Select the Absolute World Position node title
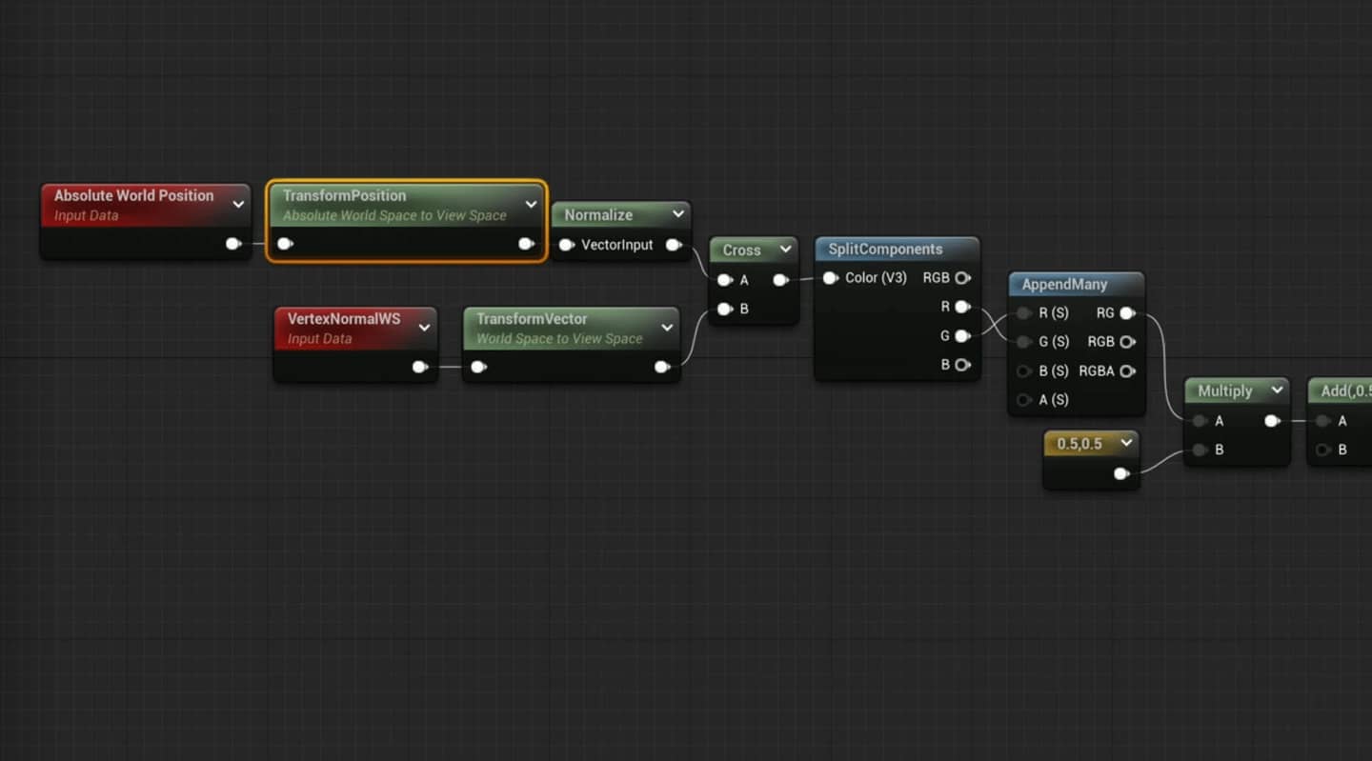Image resolution: width=1372 pixels, height=761 pixels. pyautogui.click(x=133, y=195)
